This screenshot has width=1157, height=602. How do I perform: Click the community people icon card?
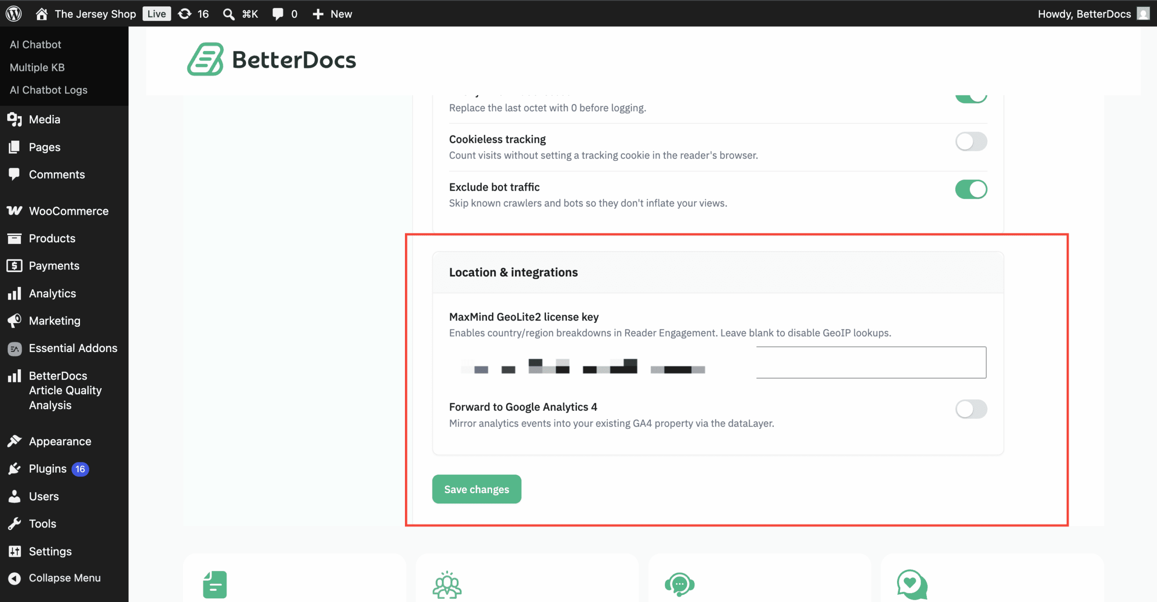447,584
